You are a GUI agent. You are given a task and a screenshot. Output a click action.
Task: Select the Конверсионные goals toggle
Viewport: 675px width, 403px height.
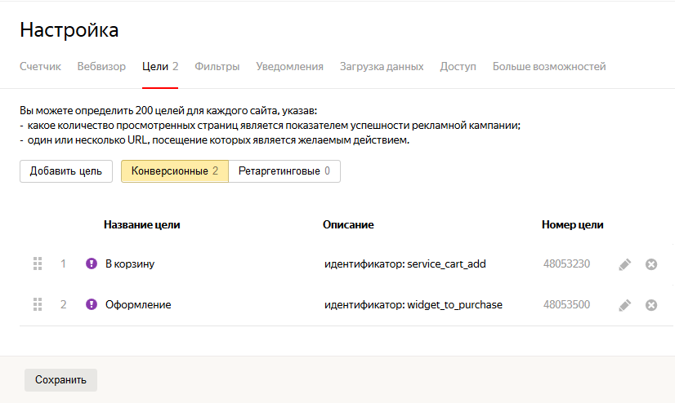coord(175,171)
